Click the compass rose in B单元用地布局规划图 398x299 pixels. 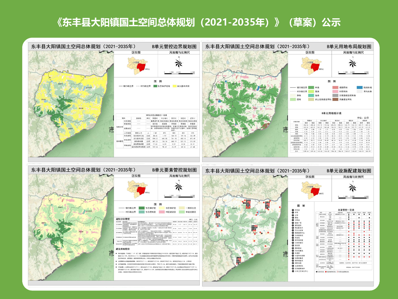pyautogui.click(x=353, y=63)
